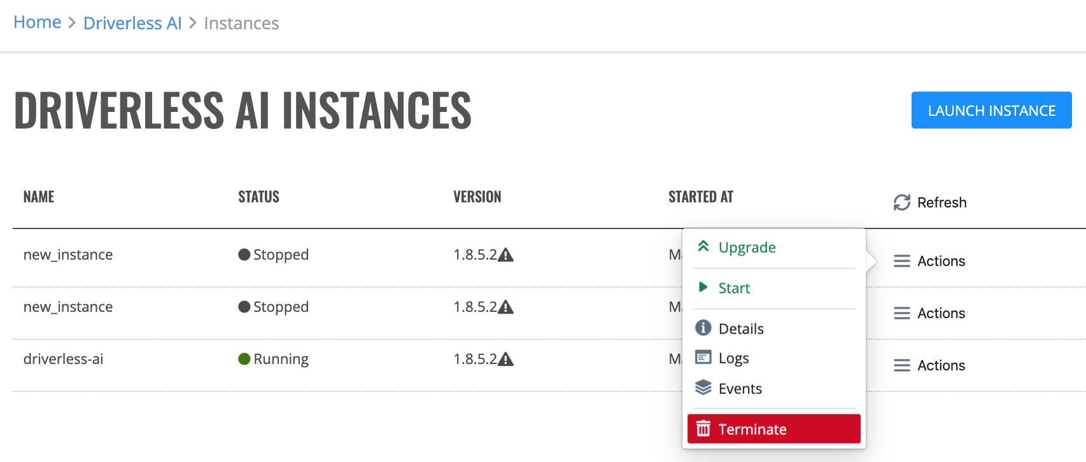Image resolution: width=1086 pixels, height=462 pixels.
Task: Click the green Start play icon
Action: click(703, 287)
